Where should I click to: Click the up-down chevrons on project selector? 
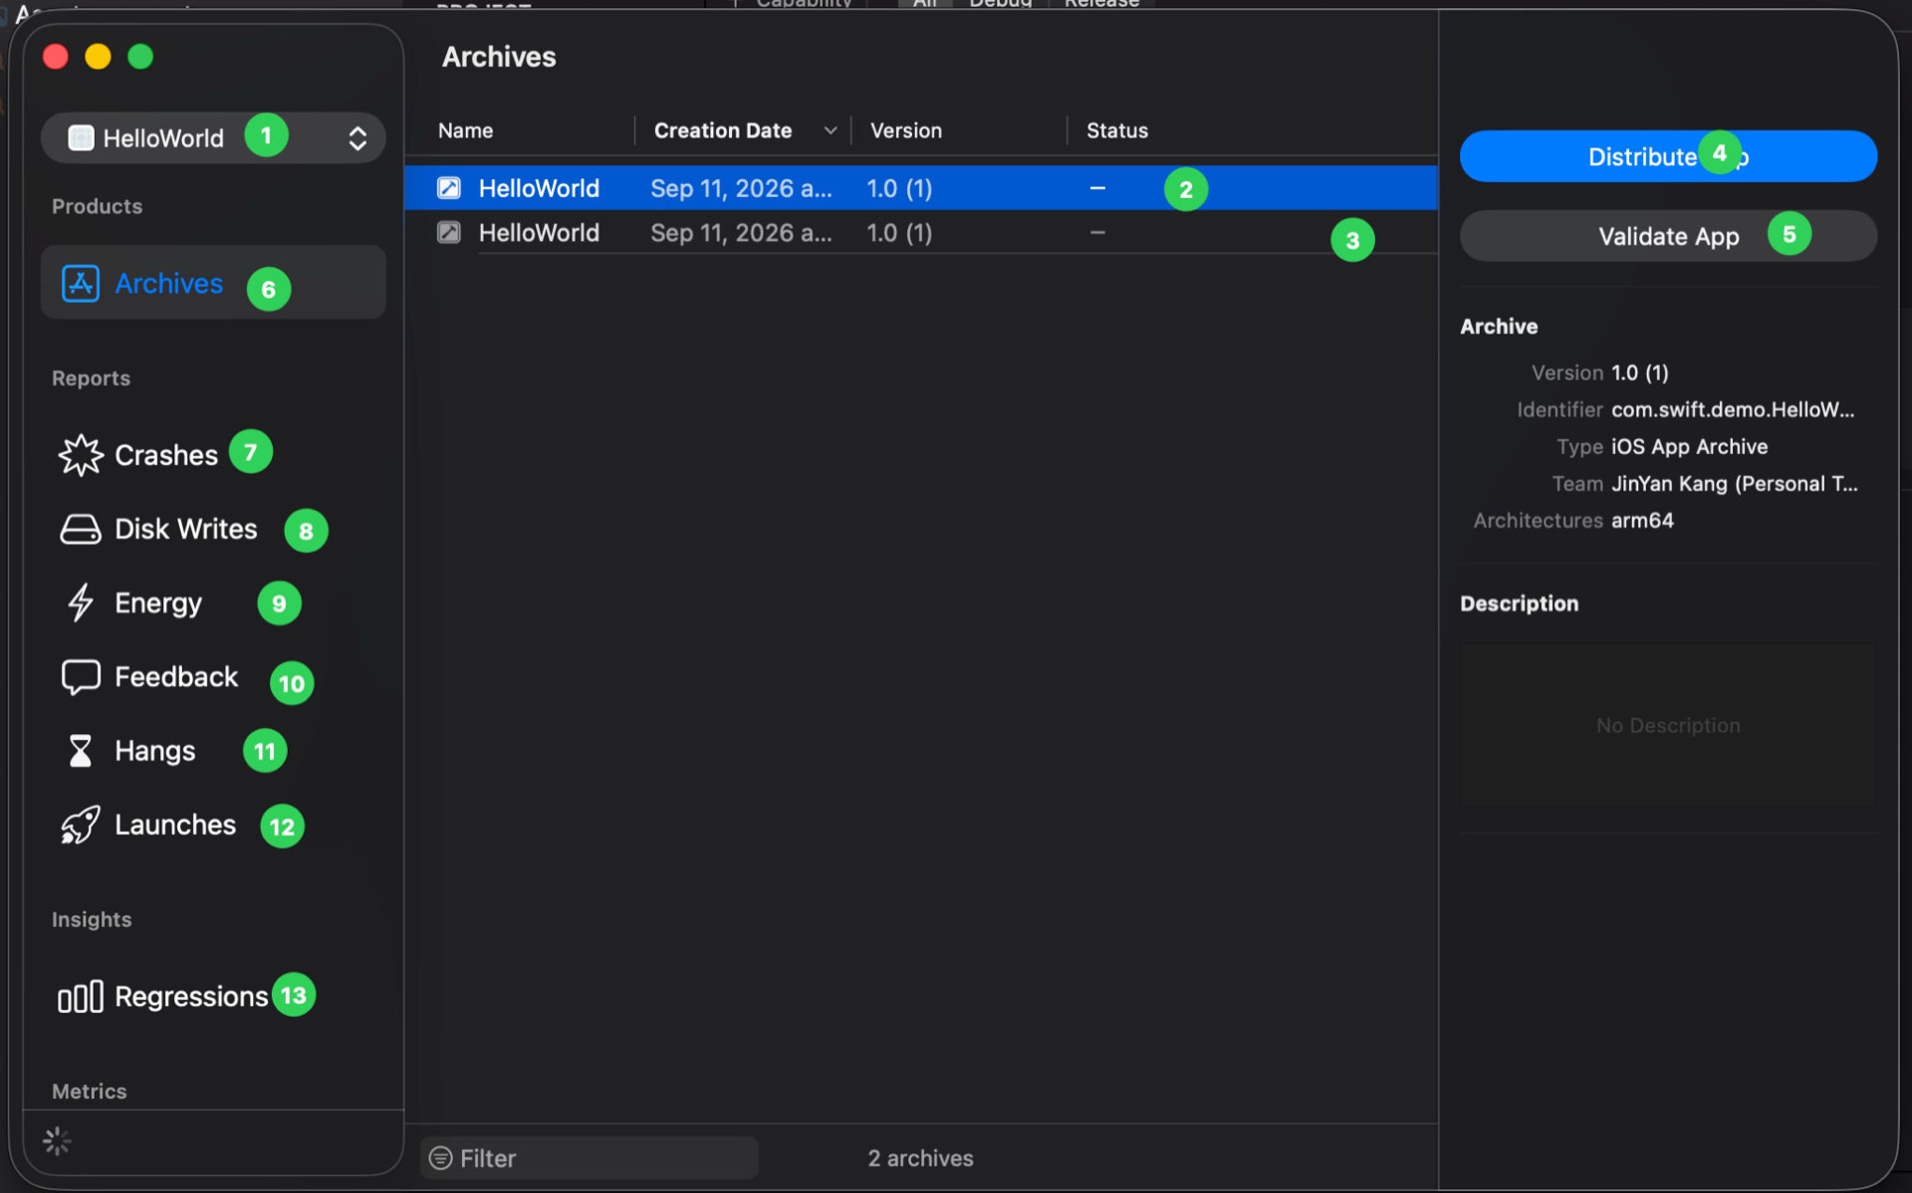[358, 138]
